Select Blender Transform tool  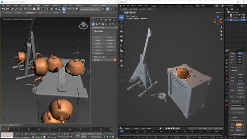122,41
